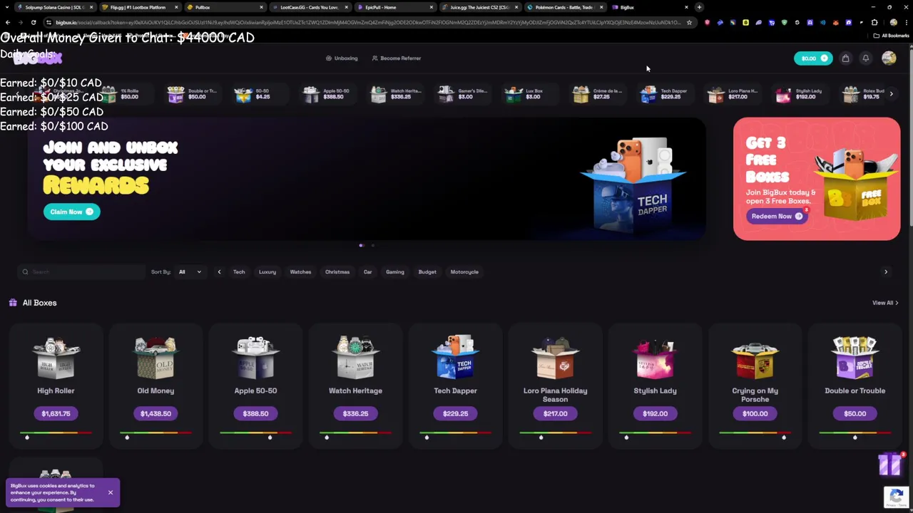Switch to the Pullbox browser tab
The image size is (913, 513).
[223, 7]
